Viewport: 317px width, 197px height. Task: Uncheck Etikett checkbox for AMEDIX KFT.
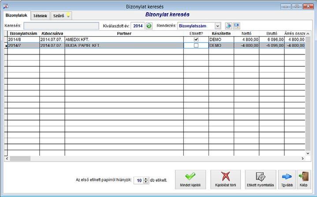[196, 39]
